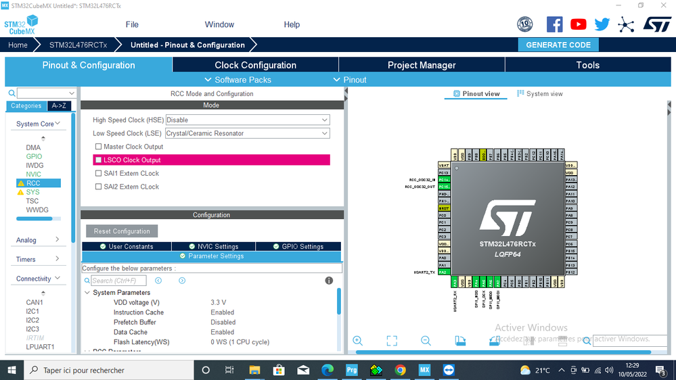Click the STM32CubeMX logo

pyautogui.click(x=21, y=25)
